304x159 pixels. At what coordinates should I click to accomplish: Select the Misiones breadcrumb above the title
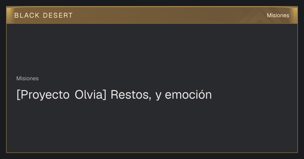(27, 78)
